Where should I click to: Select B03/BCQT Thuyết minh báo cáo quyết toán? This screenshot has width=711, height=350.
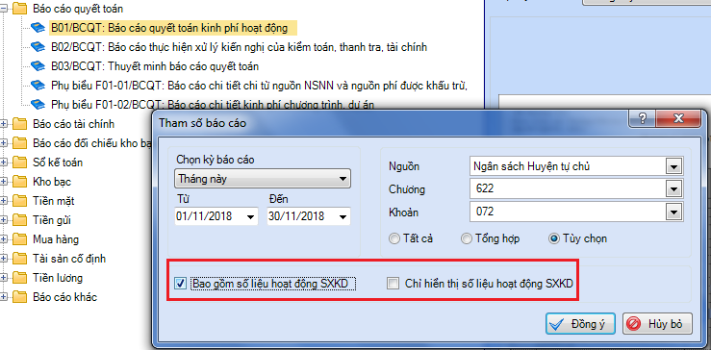click(x=155, y=66)
